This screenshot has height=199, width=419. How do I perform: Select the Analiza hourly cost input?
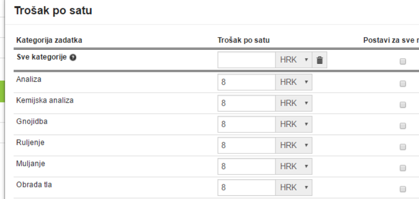point(247,82)
